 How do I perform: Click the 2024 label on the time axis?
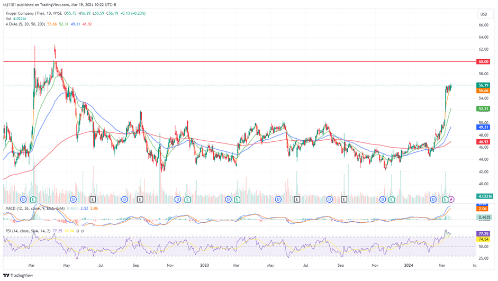(409, 265)
